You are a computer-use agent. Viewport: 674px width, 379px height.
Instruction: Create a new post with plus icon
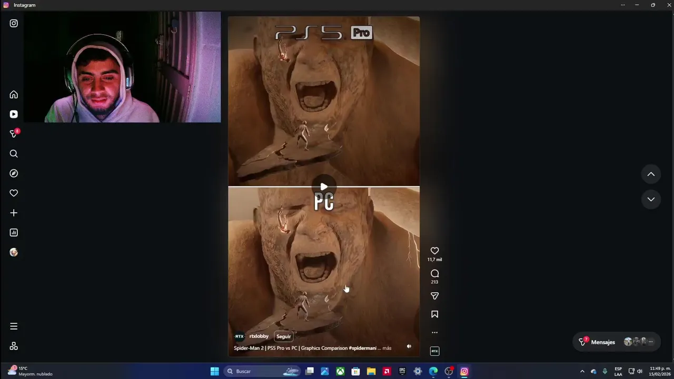tap(14, 213)
